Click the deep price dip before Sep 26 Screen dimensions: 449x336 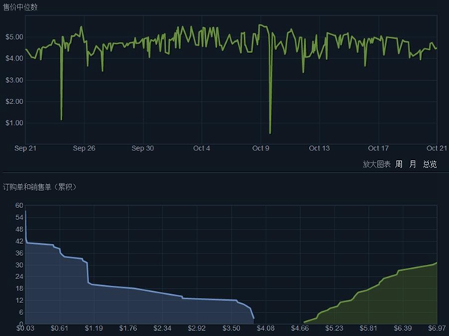coord(61,119)
